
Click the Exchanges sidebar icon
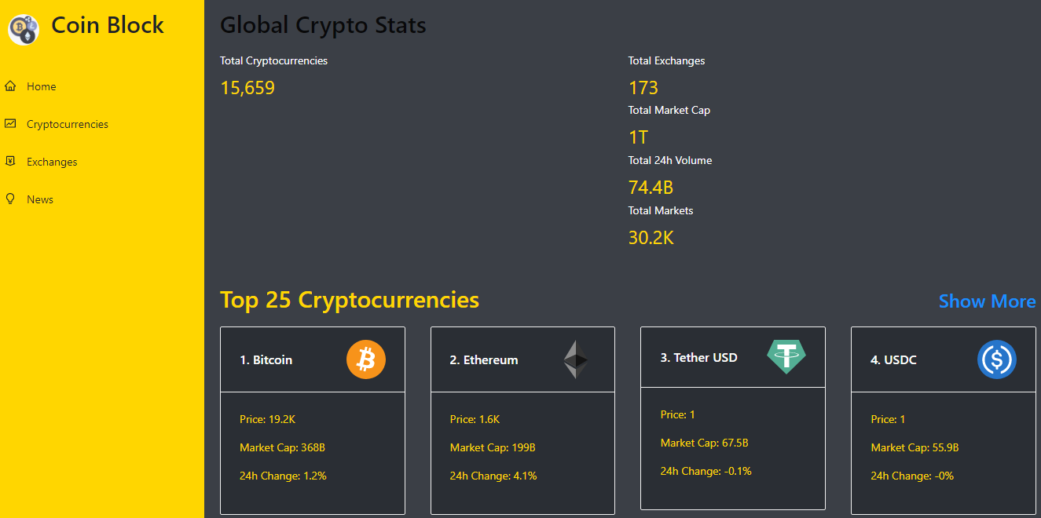pos(10,161)
